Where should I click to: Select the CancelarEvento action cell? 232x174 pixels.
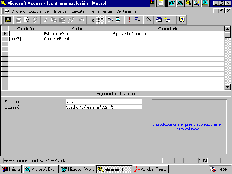coord(77,39)
